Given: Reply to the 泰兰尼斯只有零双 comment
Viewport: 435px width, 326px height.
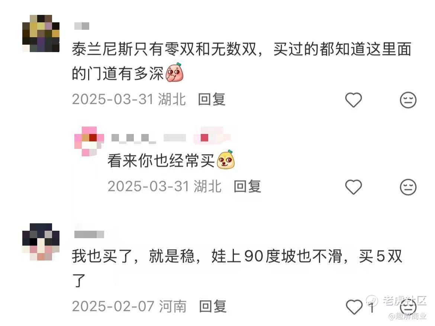Looking at the screenshot, I should 212,99.
